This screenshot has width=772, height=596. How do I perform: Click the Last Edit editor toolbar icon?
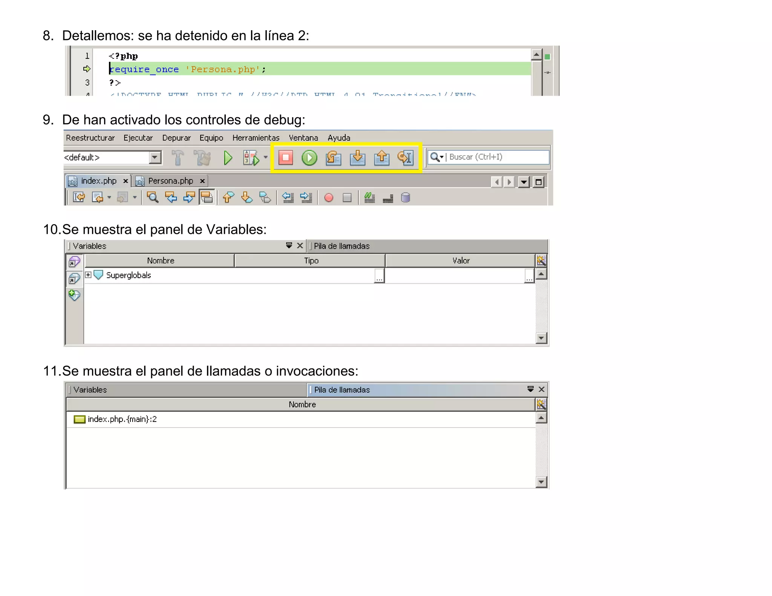pos(79,197)
